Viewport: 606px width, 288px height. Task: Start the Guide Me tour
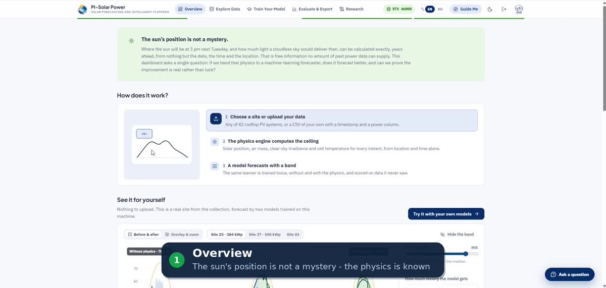tap(466, 9)
